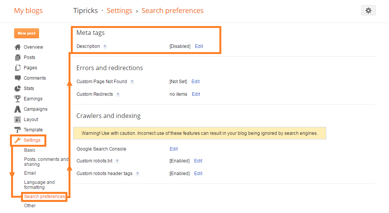Click the Layout grid icon
Screen dimensions: 389x213
point(18,120)
